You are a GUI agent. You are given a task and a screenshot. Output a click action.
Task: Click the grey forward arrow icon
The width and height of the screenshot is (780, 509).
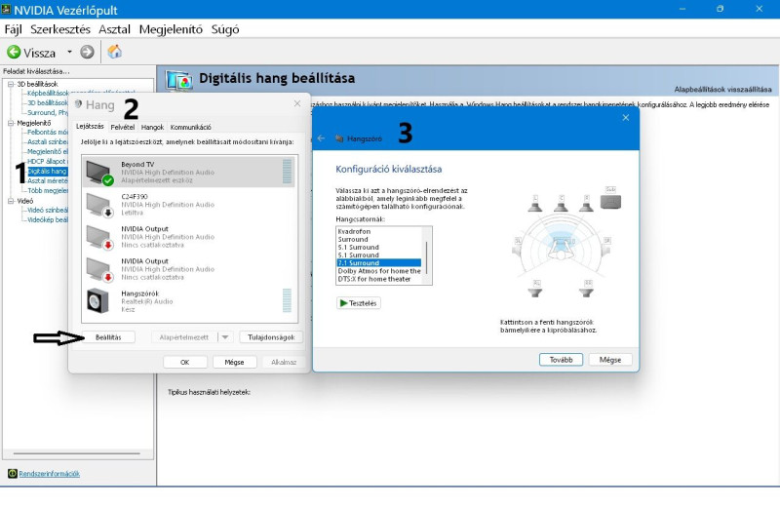(87, 52)
